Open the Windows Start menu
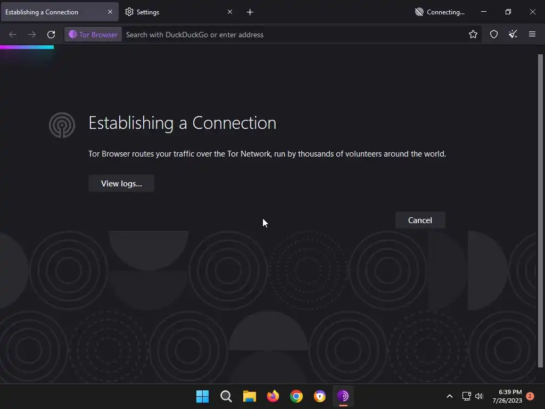545x409 pixels. pos(202,396)
